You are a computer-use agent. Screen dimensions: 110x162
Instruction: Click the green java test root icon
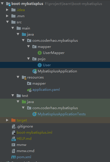click(x=24, y=102)
